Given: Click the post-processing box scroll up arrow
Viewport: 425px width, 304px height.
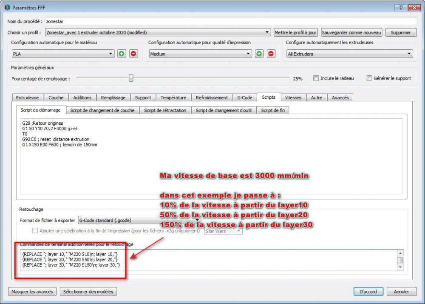Looking at the screenshot, I should coord(400,253).
